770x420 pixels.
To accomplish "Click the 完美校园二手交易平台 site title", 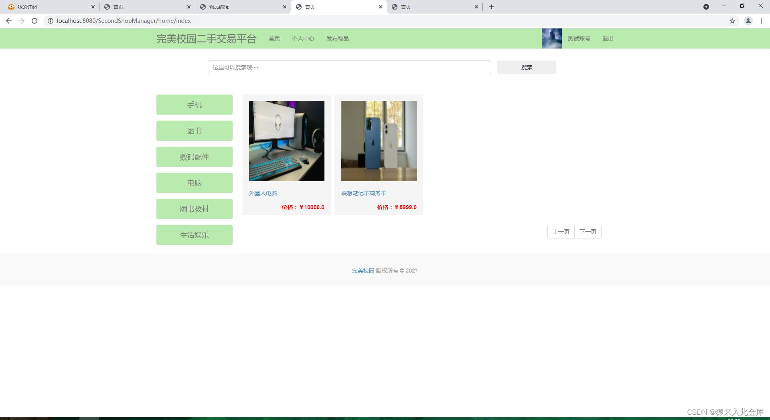I will tap(206, 38).
